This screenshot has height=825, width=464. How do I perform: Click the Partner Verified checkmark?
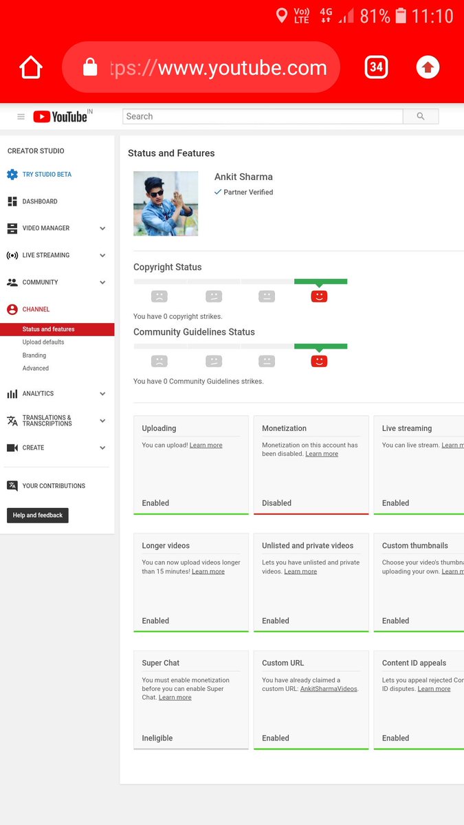[x=218, y=192]
